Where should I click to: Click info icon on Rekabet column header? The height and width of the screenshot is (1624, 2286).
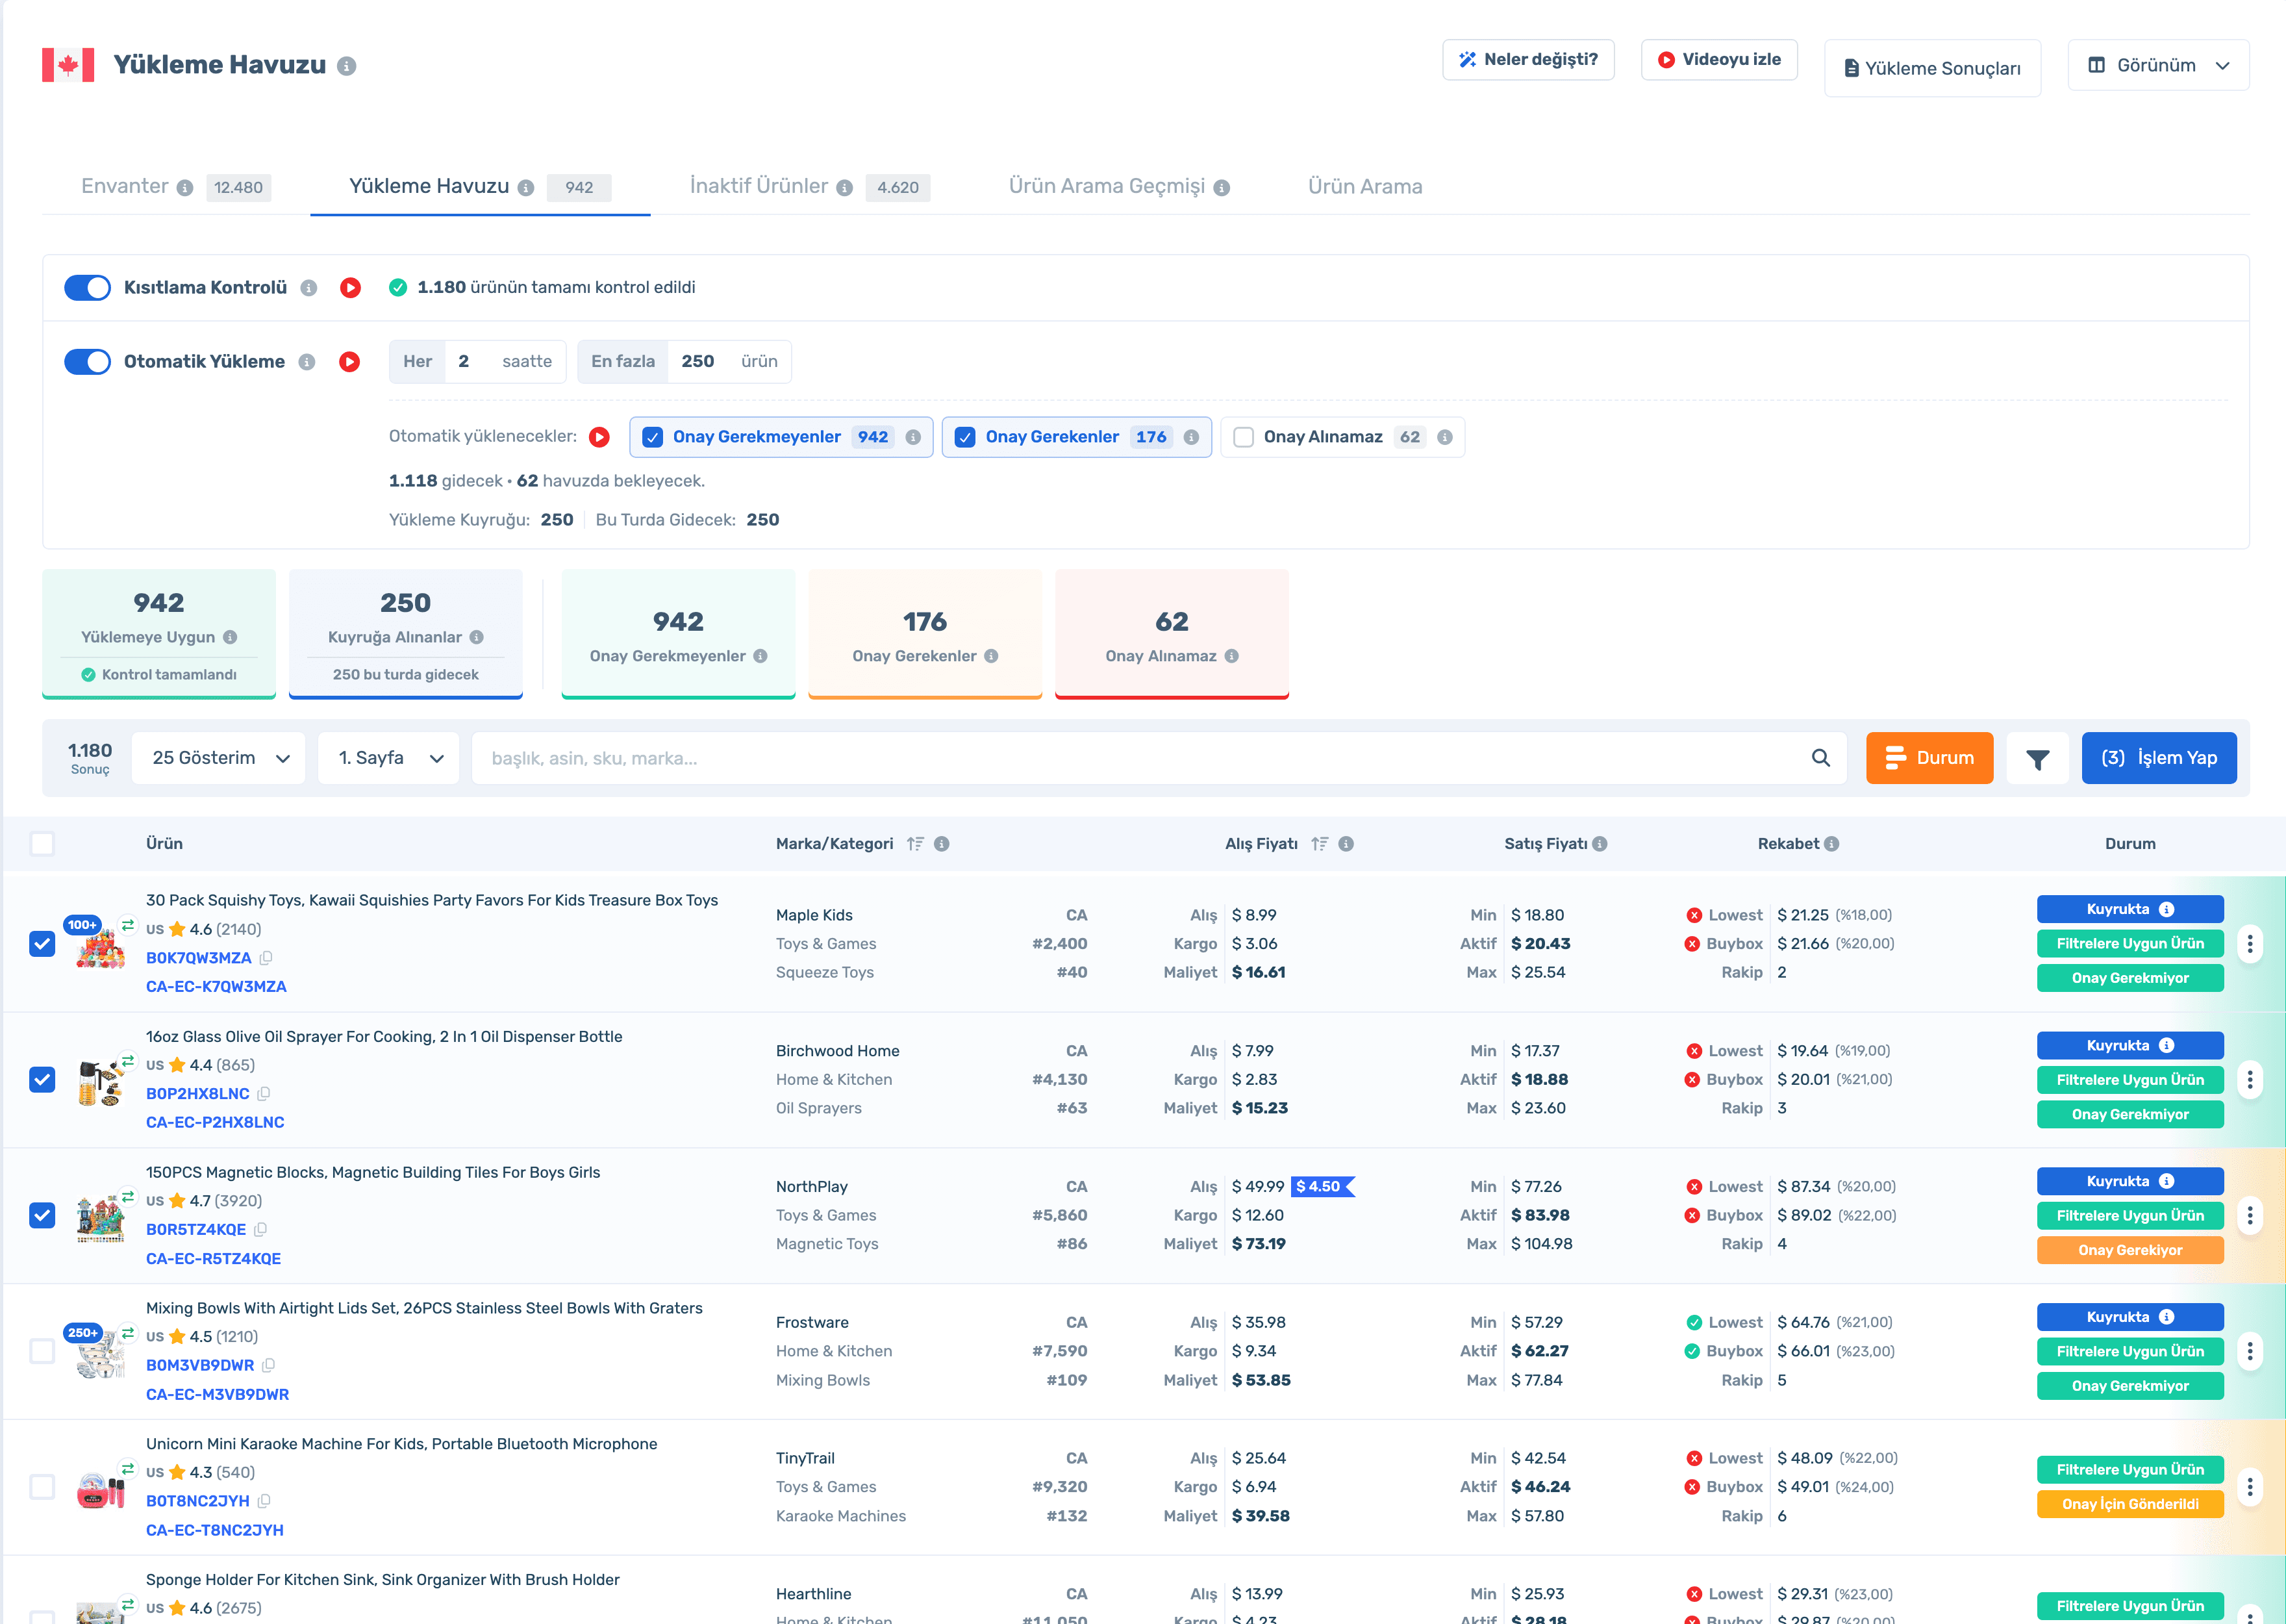[1831, 844]
